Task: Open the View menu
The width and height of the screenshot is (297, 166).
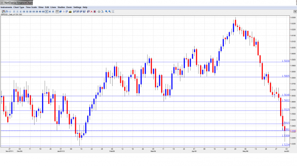Action: pos(41,8)
